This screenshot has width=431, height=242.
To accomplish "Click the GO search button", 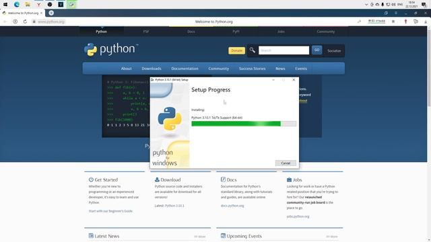I will (x=317, y=50).
